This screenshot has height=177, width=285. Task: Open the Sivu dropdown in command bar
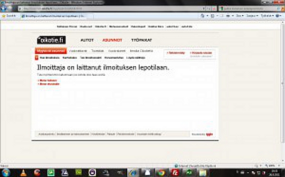pos(240,16)
